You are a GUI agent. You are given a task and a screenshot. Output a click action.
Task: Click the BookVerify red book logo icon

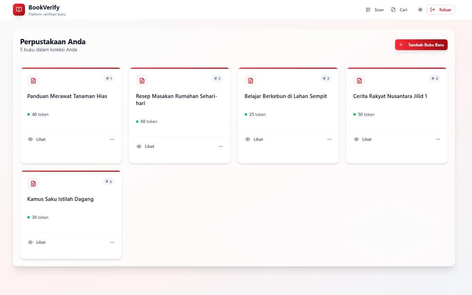(x=19, y=10)
